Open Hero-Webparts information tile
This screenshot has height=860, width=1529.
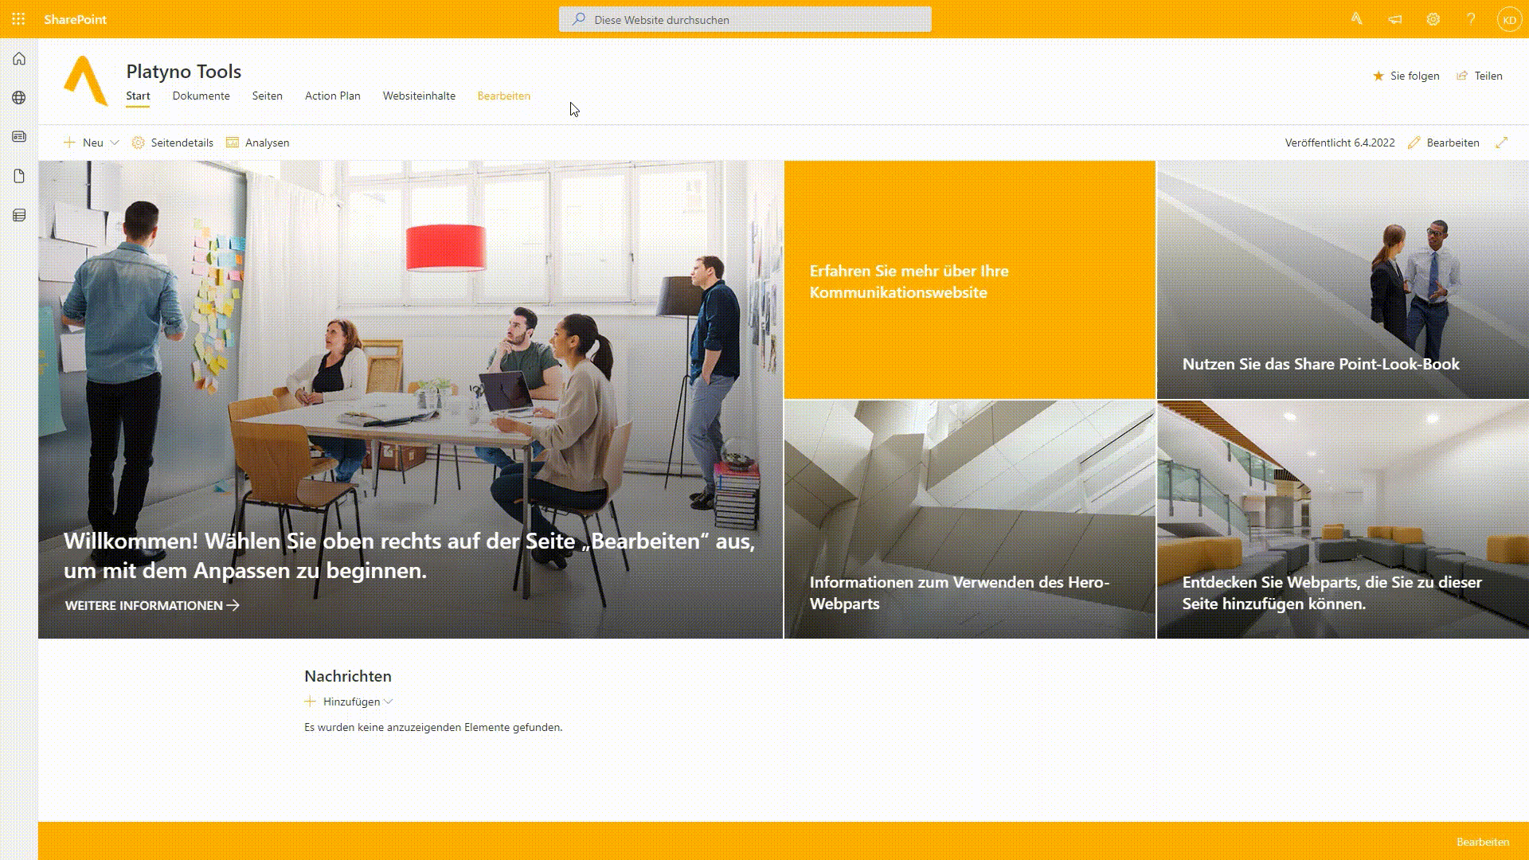pos(970,519)
